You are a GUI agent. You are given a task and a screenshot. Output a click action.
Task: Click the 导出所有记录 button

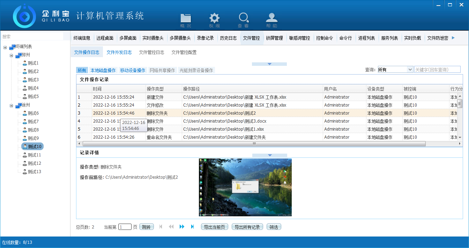coord(247,227)
